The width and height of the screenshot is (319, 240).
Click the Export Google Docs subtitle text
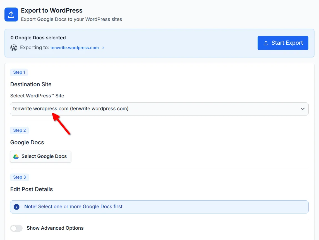coord(72,19)
